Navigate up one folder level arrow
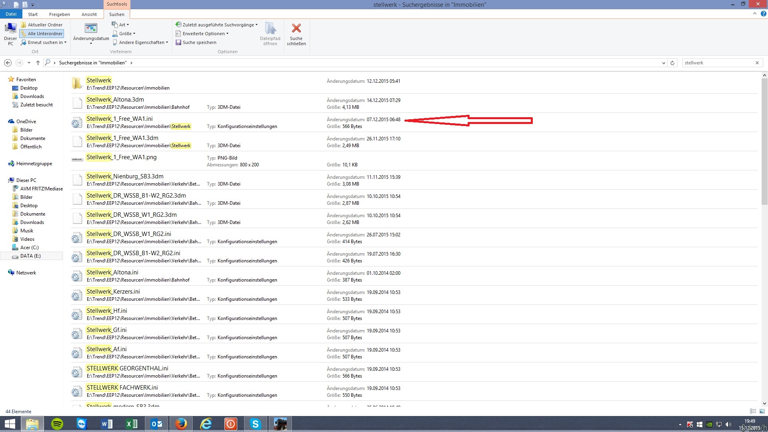 pyautogui.click(x=38, y=63)
